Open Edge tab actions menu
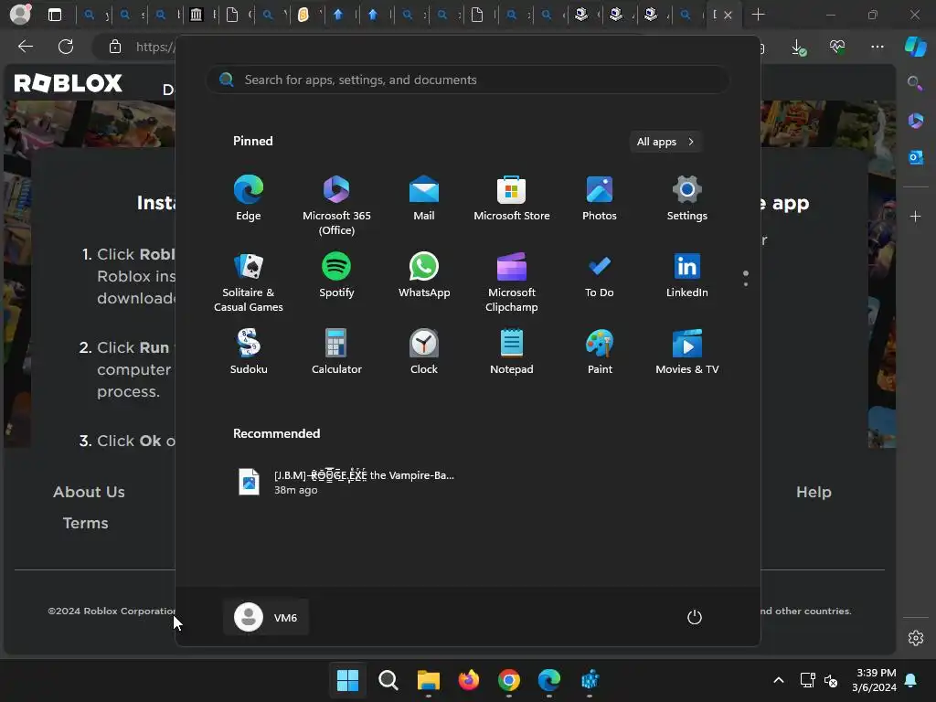Image resolution: width=936 pixels, height=702 pixels. point(54,15)
